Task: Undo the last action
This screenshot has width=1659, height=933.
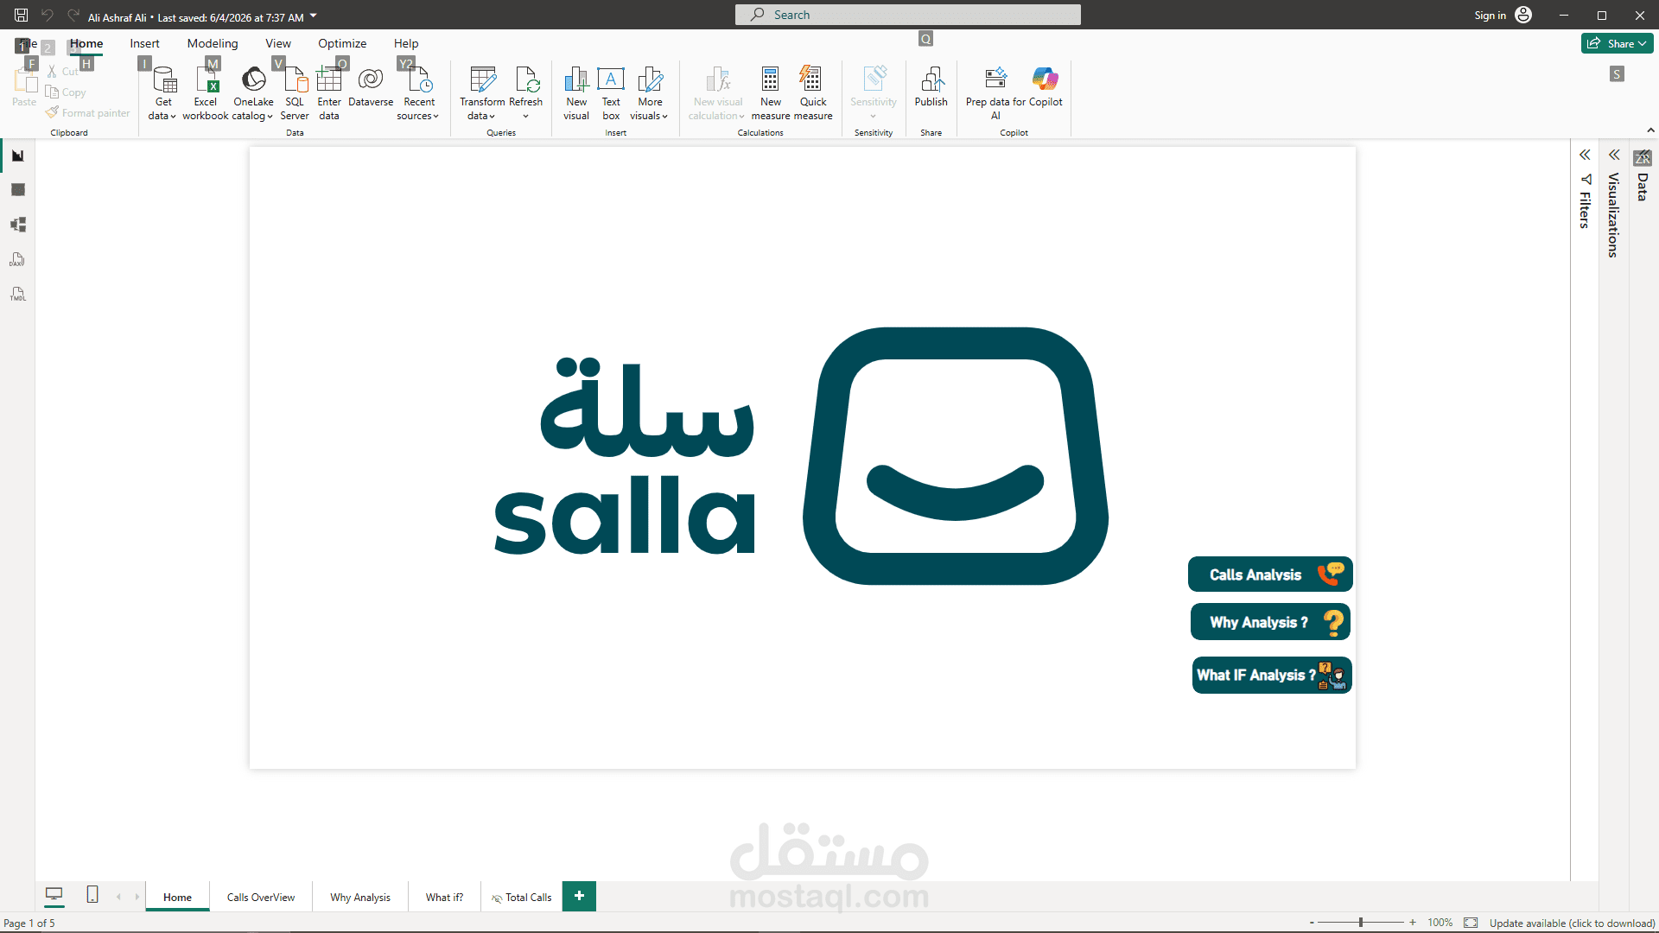Action: (x=48, y=15)
